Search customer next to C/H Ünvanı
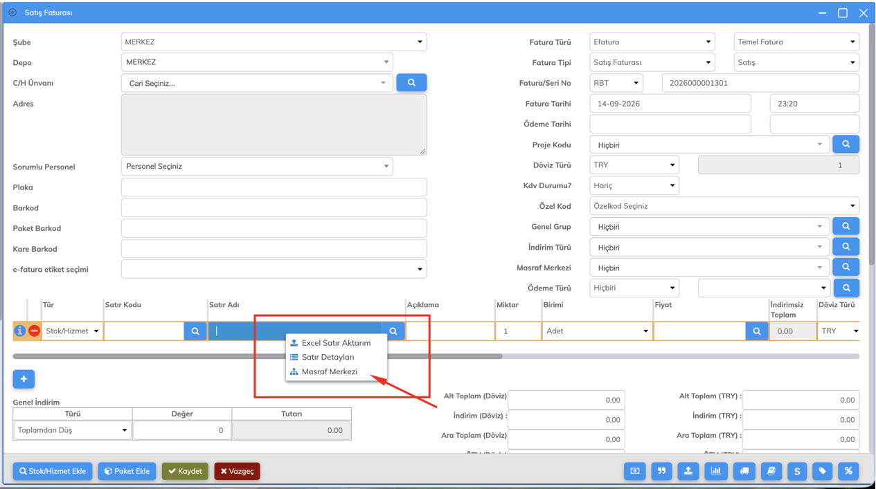The height and width of the screenshot is (489, 876). pos(411,83)
